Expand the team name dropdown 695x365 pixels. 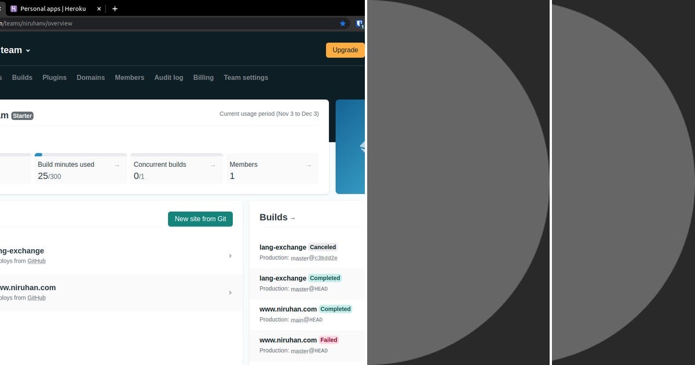[28, 50]
